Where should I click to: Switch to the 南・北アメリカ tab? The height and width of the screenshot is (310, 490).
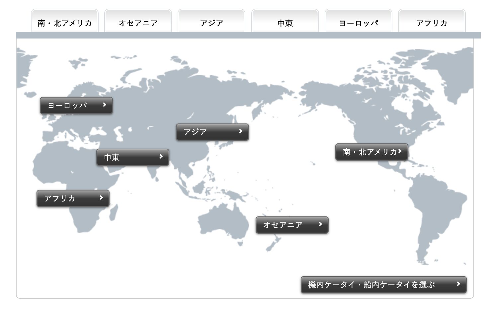point(65,23)
